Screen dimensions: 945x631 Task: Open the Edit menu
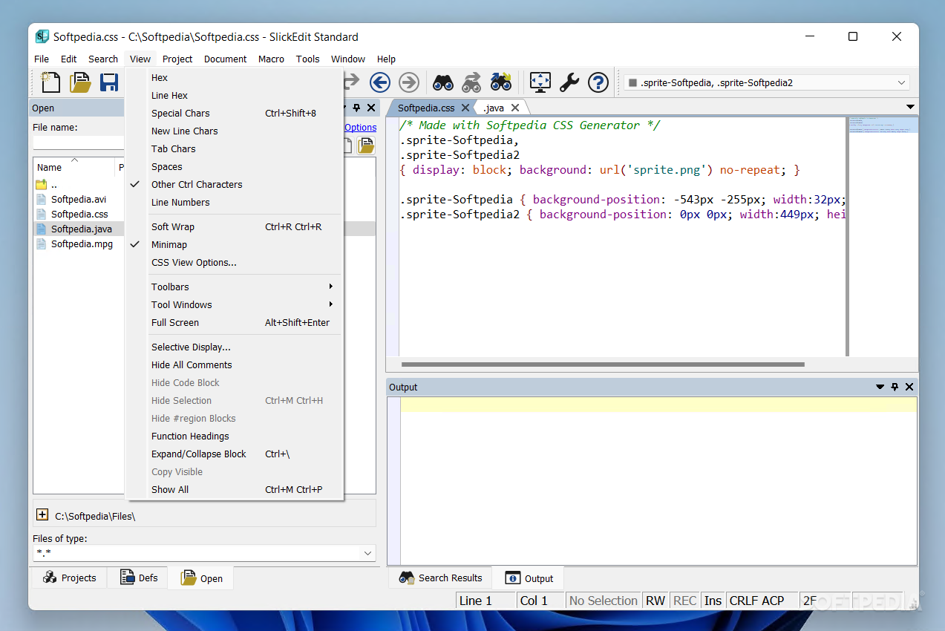[x=69, y=59]
